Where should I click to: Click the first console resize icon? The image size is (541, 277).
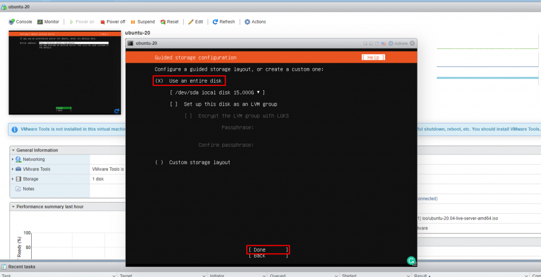click(x=365, y=43)
